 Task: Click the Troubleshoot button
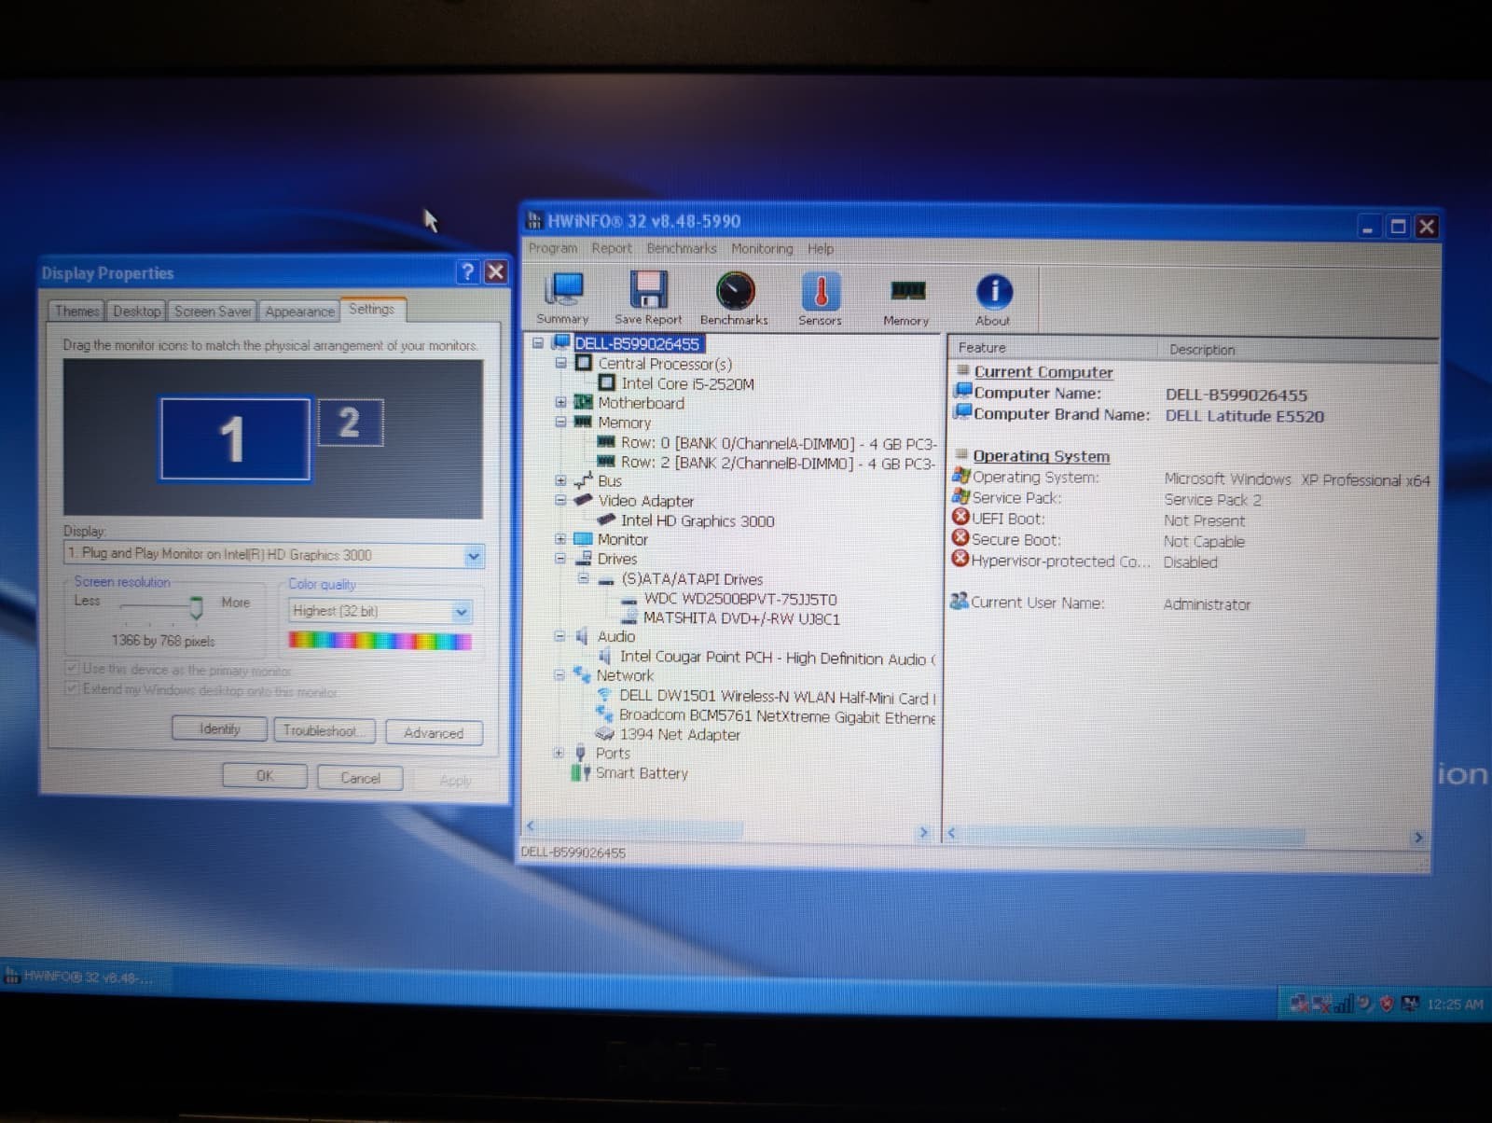click(325, 731)
